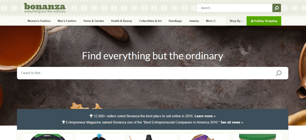
Task: Click the Learn more link
Action: coord(205,116)
